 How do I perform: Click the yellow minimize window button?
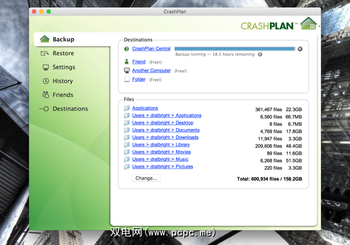point(41,11)
